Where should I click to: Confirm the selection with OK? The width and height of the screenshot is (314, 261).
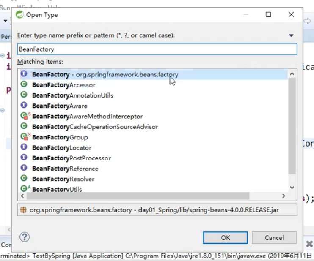225,238
